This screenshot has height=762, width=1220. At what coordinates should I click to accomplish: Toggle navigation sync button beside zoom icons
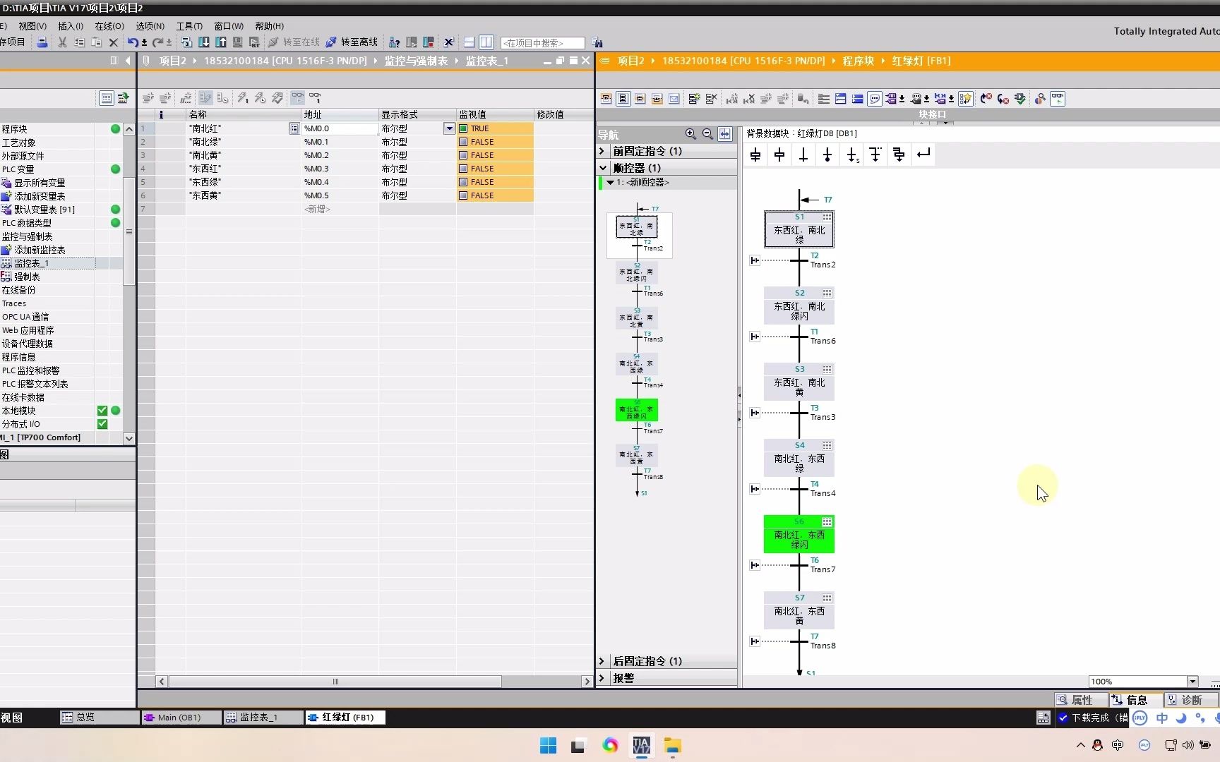(x=725, y=134)
